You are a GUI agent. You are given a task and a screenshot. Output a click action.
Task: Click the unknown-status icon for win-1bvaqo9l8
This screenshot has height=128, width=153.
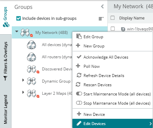click(x=123, y=29)
